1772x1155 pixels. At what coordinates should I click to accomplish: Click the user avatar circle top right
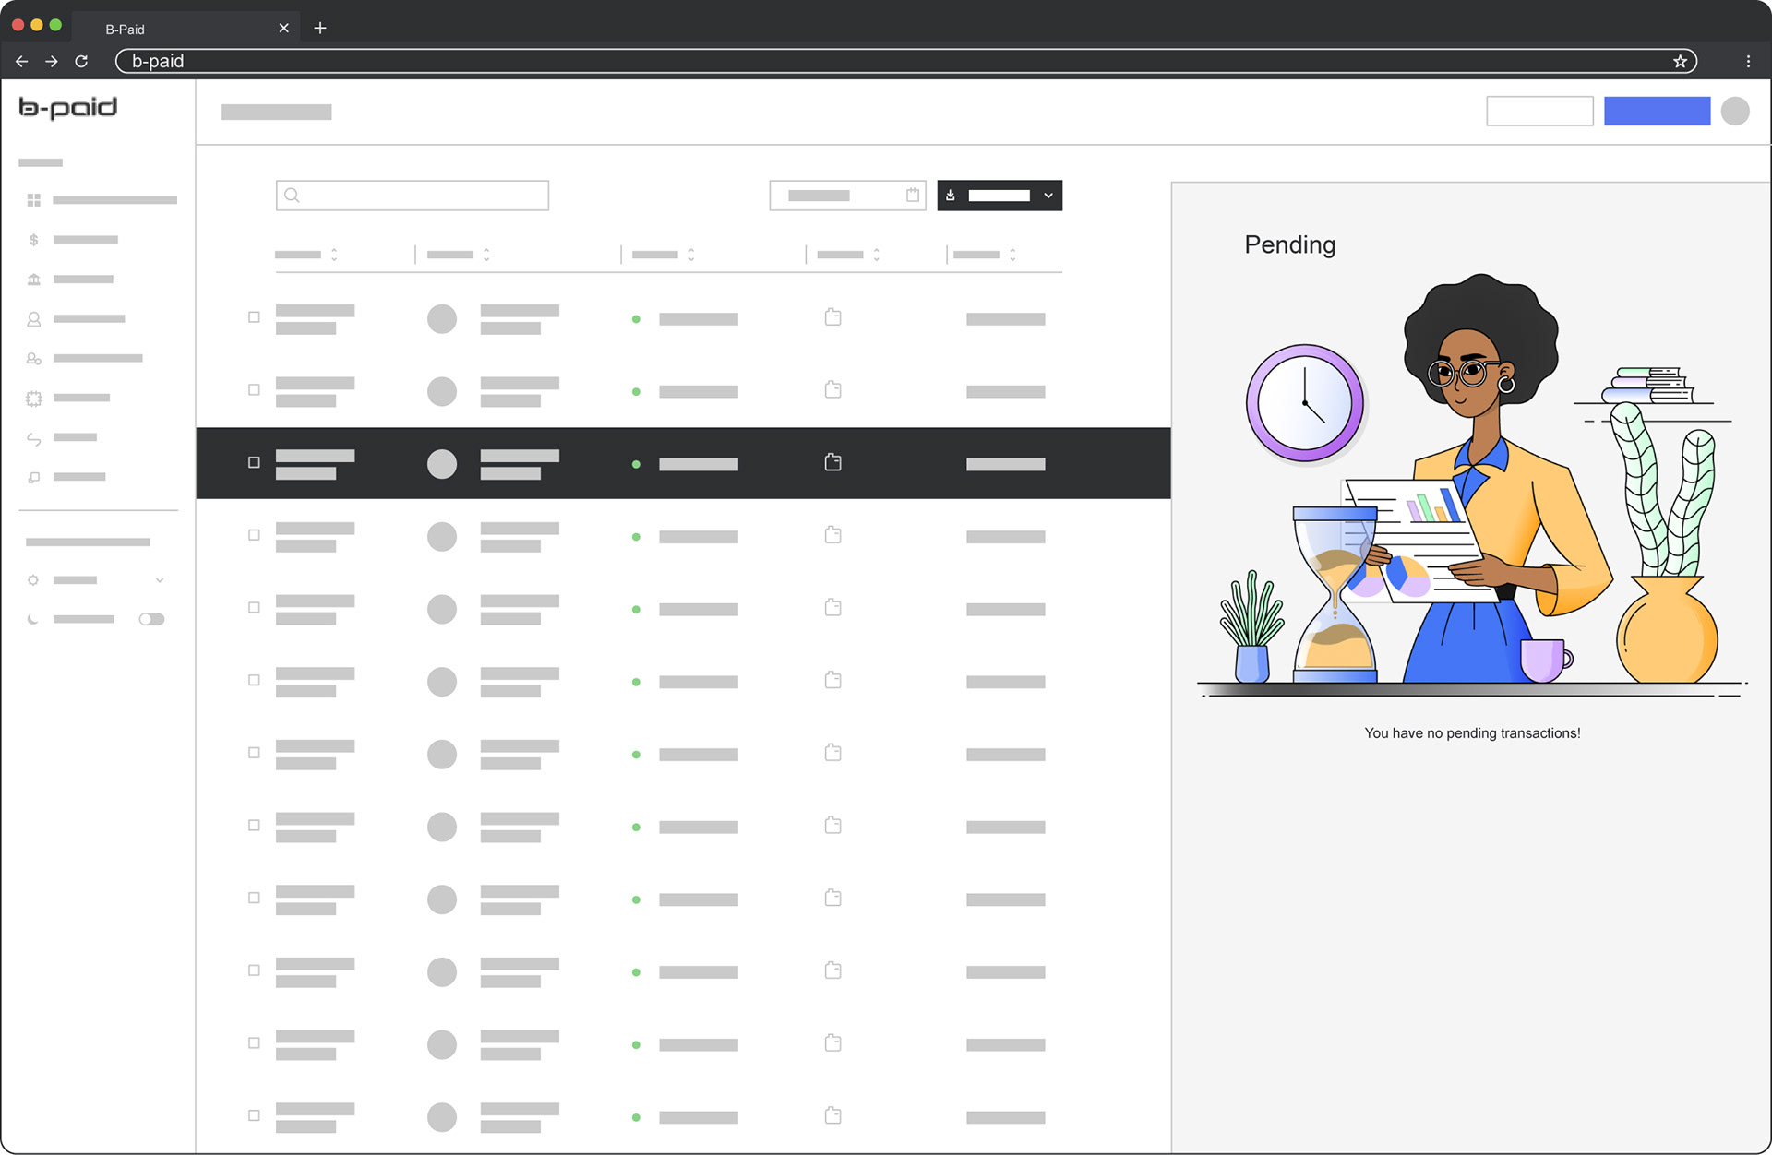click(x=1735, y=112)
